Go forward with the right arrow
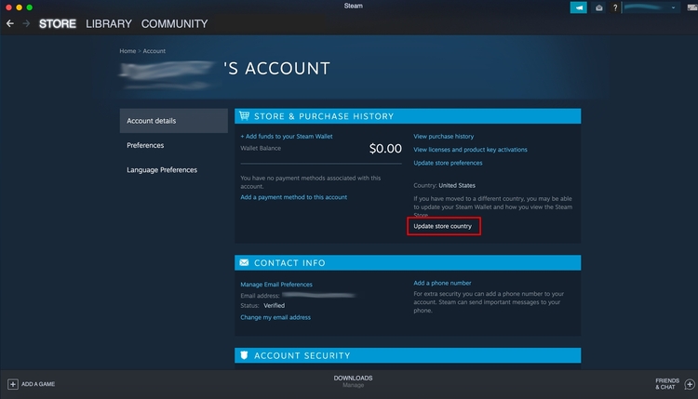 26,23
